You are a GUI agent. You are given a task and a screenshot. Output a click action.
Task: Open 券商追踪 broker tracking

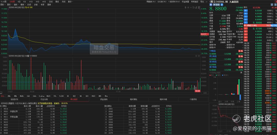(194, 2)
